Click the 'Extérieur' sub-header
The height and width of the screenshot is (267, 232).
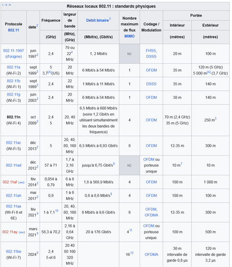pos(210,25)
